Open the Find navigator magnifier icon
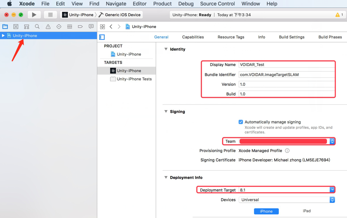 37,26
